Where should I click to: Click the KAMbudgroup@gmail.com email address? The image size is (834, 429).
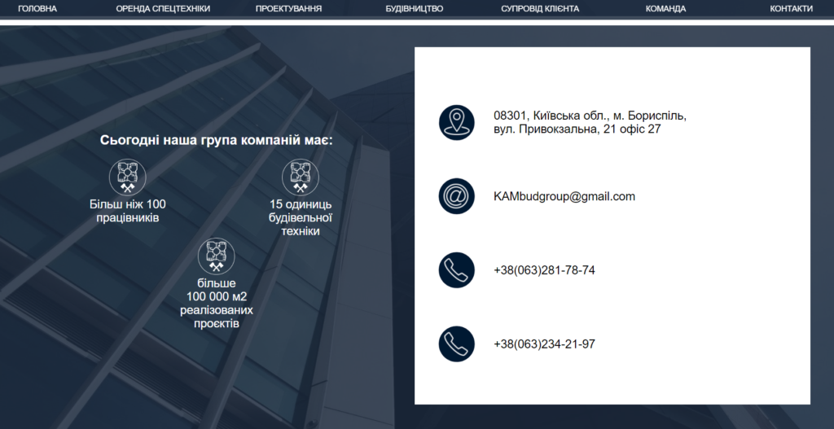coord(564,196)
